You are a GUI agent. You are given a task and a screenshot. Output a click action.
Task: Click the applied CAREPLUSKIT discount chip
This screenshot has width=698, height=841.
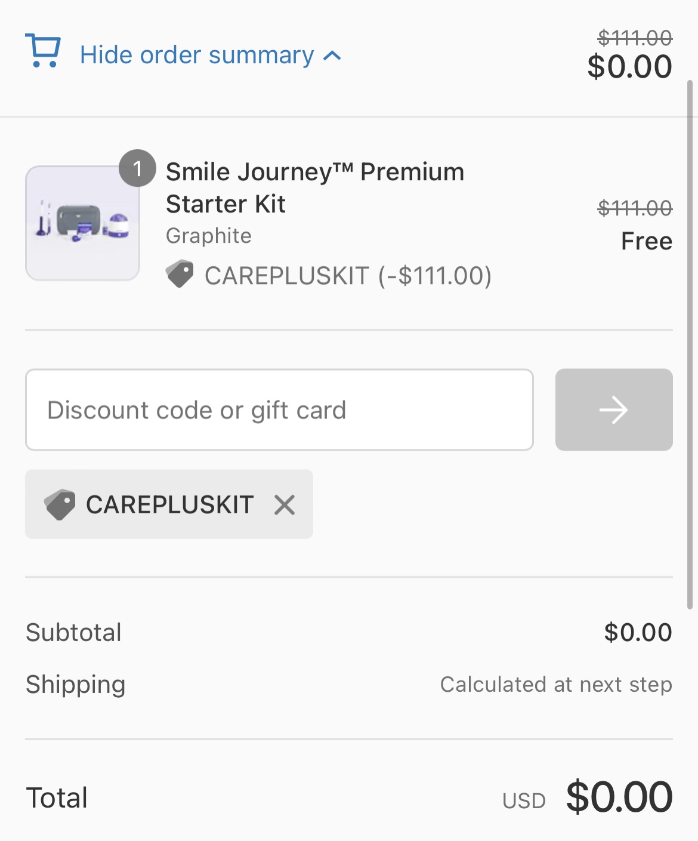tap(169, 504)
